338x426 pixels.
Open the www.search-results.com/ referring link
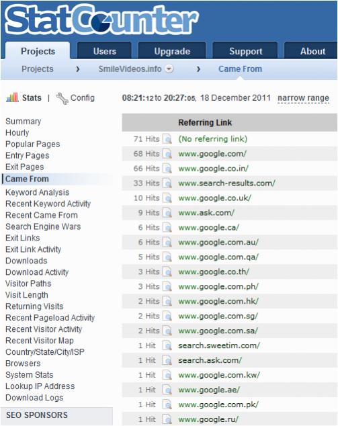(226, 183)
